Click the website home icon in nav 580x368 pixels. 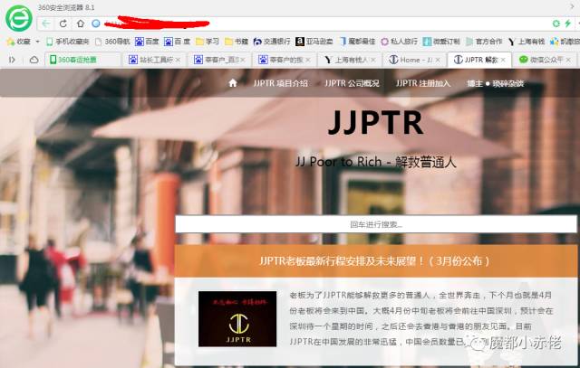pos(233,83)
